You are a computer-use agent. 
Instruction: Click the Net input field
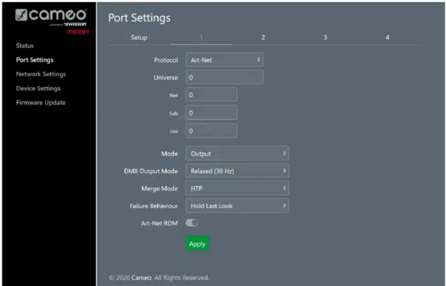tap(211, 94)
